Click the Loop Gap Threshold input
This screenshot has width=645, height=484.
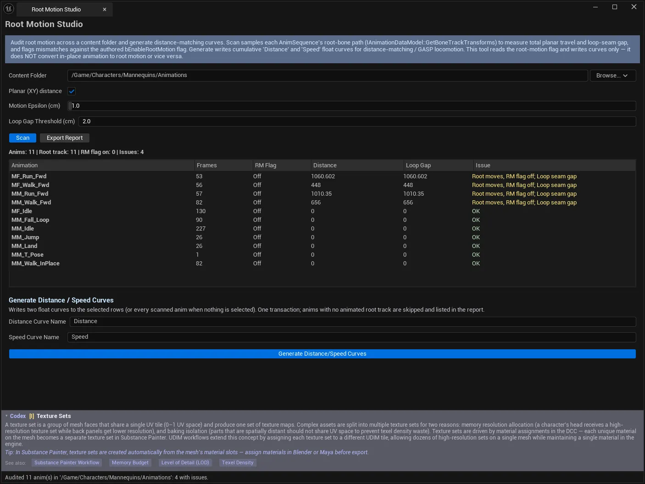tap(357, 121)
